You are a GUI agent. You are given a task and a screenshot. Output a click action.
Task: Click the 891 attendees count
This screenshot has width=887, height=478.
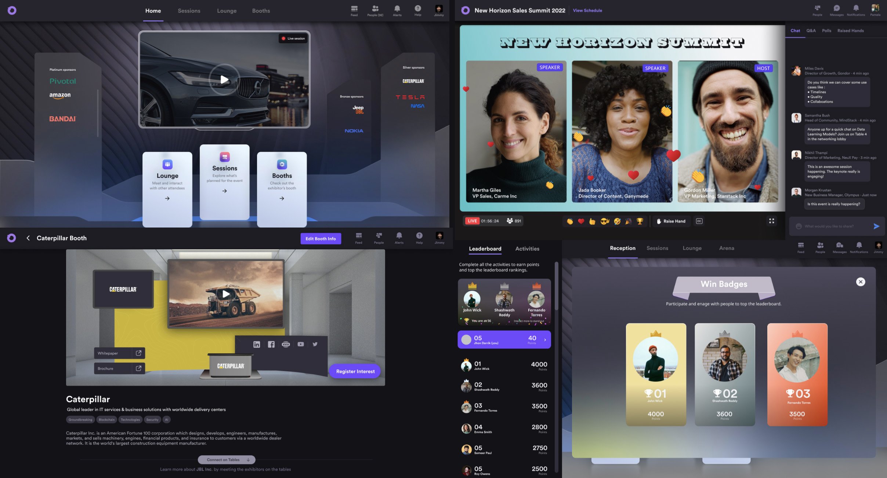click(514, 221)
